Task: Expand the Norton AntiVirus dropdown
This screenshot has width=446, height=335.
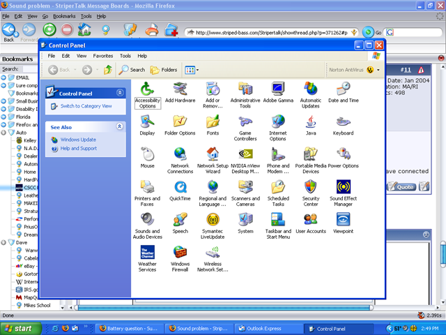Action: point(378,70)
